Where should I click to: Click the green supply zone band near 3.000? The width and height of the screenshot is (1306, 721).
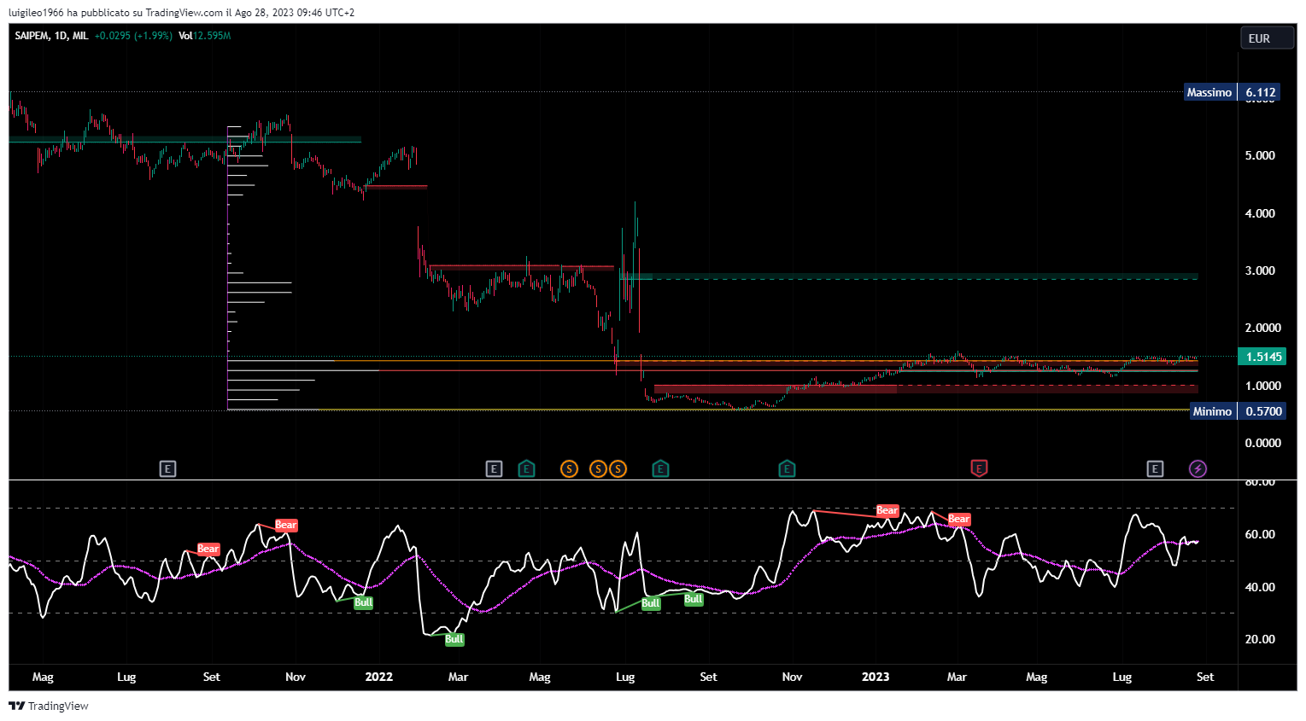pos(910,276)
